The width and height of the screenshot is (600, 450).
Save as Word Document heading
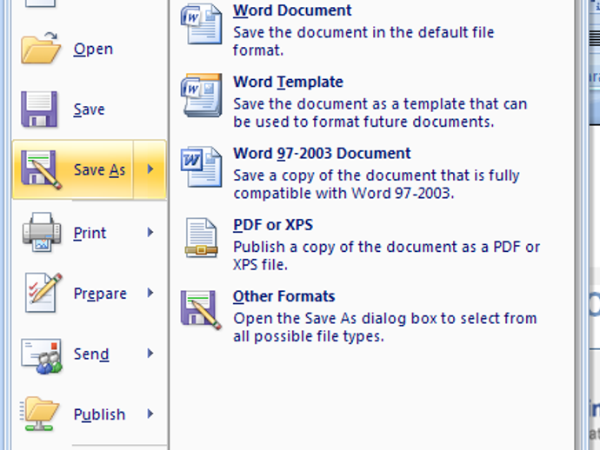click(292, 10)
